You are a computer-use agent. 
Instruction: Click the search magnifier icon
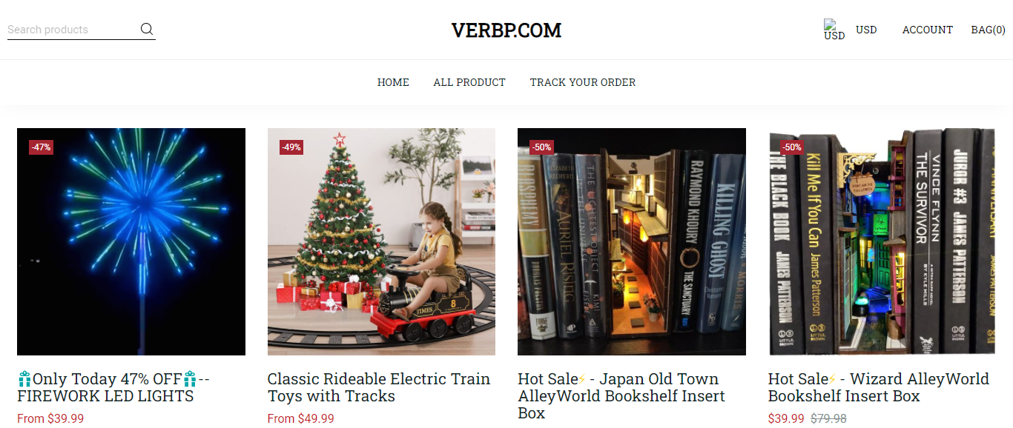click(147, 30)
